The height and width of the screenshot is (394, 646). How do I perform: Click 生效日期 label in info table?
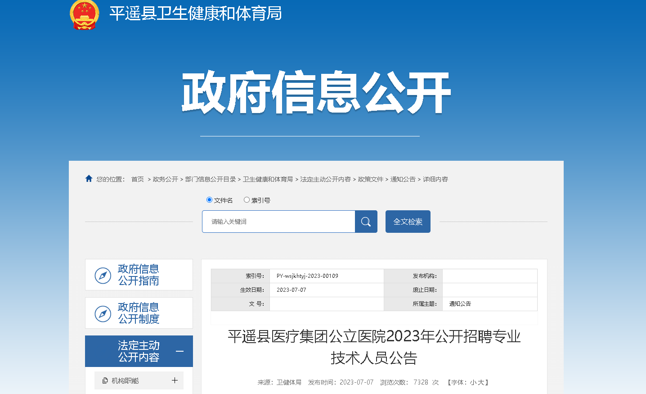pos(252,290)
